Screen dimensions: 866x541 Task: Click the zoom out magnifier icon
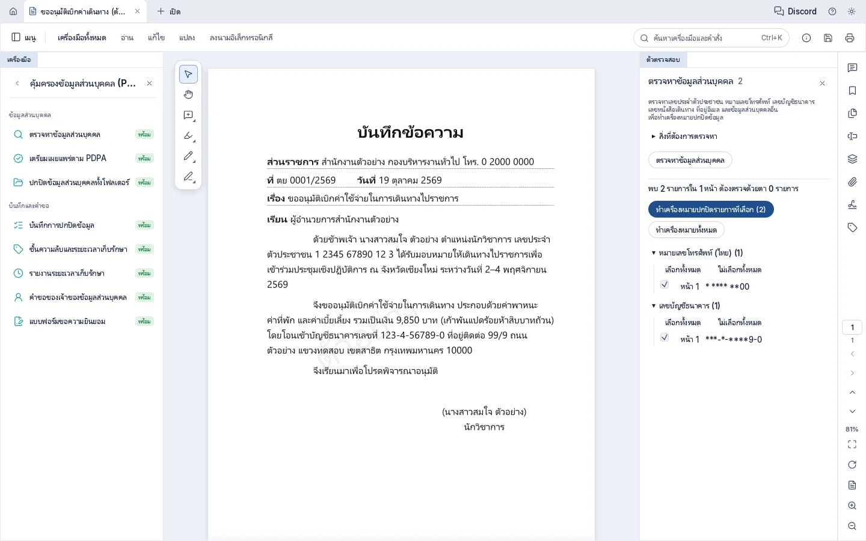(x=852, y=526)
